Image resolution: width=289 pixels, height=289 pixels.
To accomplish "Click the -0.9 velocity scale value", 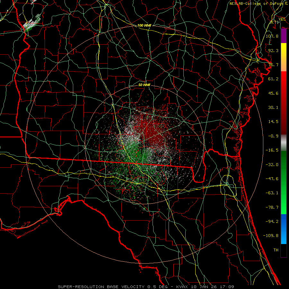I will (273, 136).
